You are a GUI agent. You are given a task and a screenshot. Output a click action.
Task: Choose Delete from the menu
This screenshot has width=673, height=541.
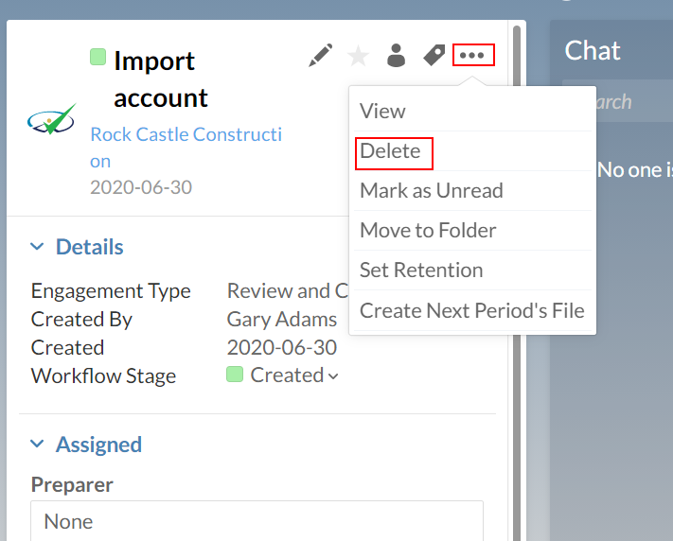pyautogui.click(x=391, y=151)
